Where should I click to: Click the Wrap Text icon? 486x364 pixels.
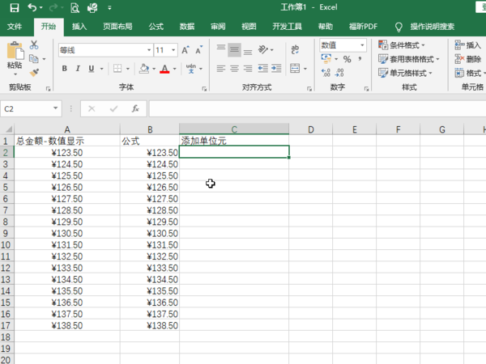[x=294, y=50]
